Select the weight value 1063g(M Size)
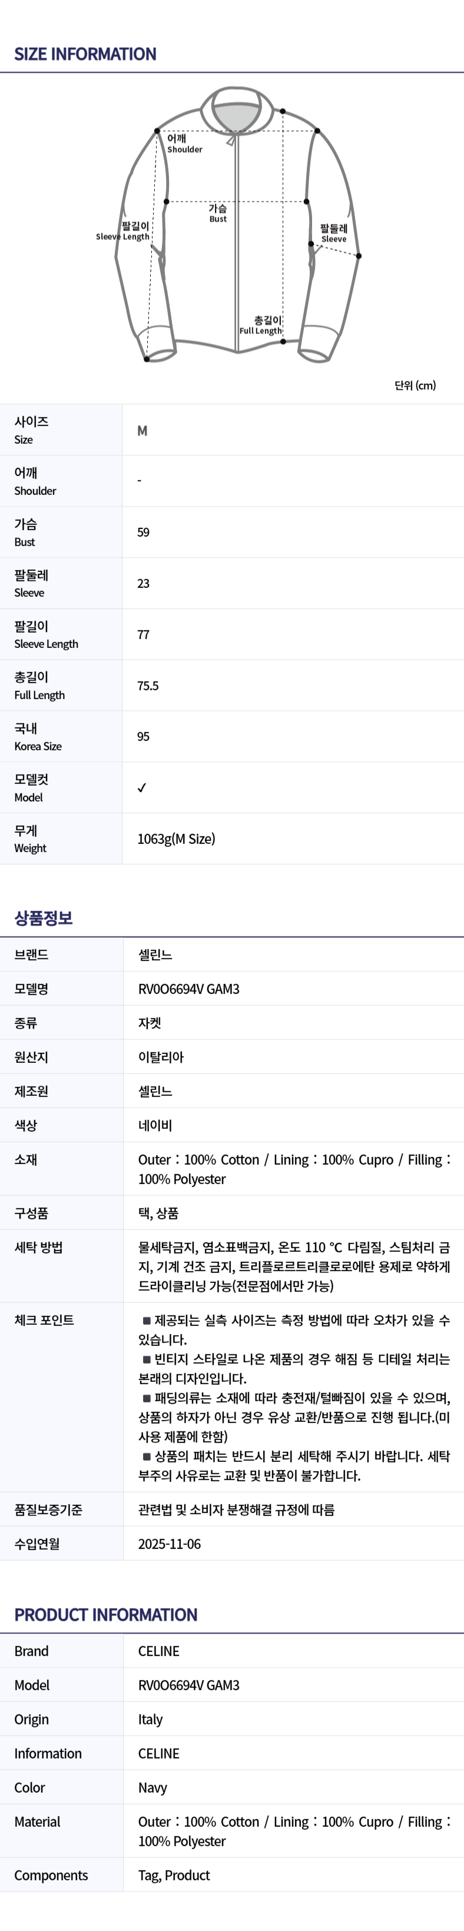Viewport: 464px width, 1931px height. click(176, 839)
